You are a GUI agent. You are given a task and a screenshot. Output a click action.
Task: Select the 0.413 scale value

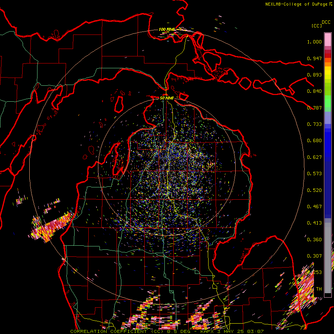point(314,223)
